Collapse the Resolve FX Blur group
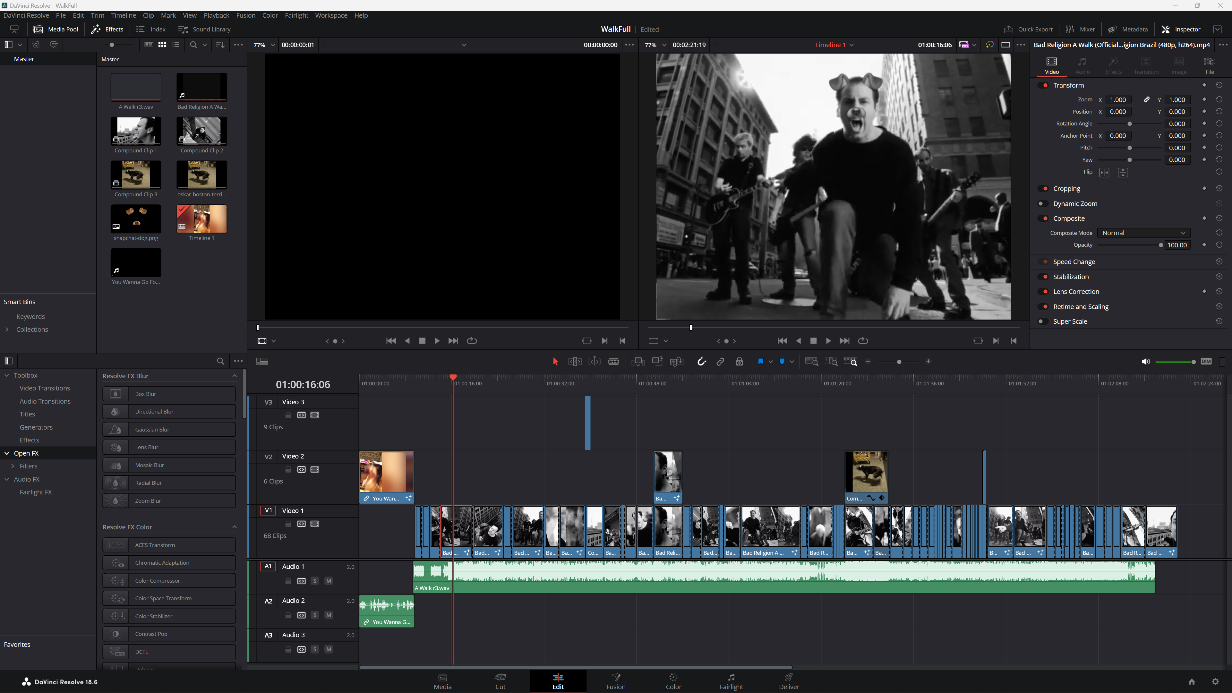The height and width of the screenshot is (693, 1232). [x=234, y=375]
